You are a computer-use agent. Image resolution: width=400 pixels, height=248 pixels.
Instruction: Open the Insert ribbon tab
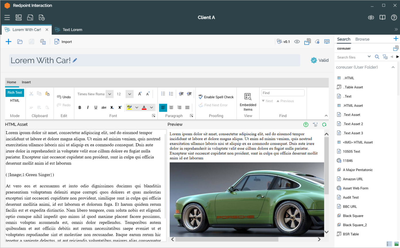click(26, 82)
